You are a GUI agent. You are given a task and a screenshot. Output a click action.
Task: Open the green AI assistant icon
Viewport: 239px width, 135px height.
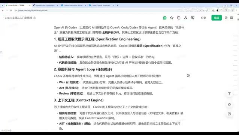pos(164,18)
